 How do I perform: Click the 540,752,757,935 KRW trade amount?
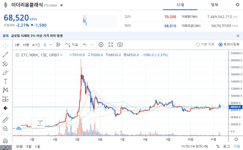coord(224,26)
